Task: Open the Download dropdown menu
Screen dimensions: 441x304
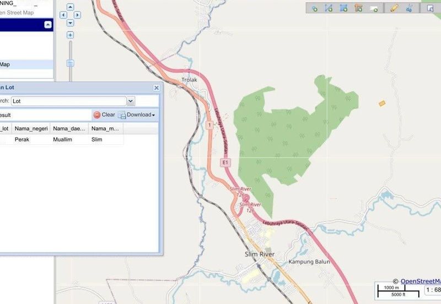Action: [x=137, y=115]
